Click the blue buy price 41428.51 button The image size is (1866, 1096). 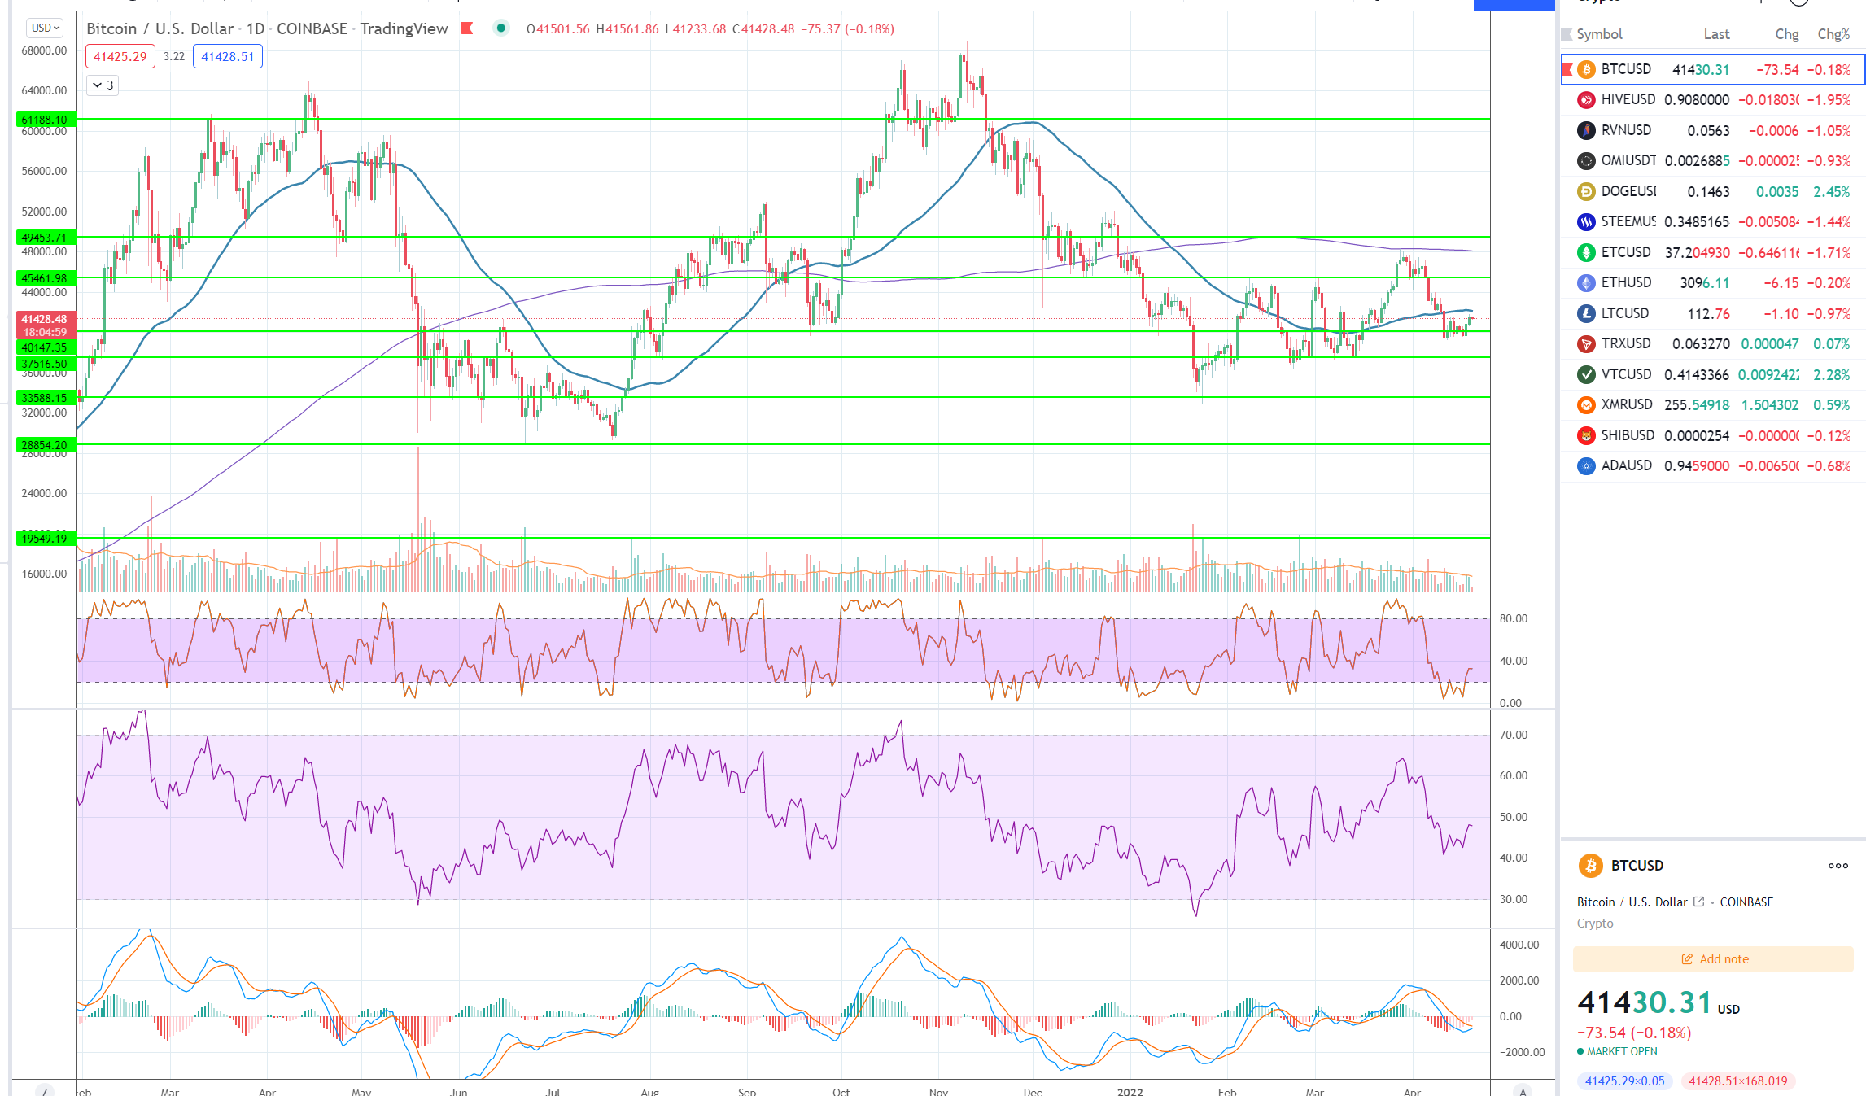pyautogui.click(x=227, y=56)
